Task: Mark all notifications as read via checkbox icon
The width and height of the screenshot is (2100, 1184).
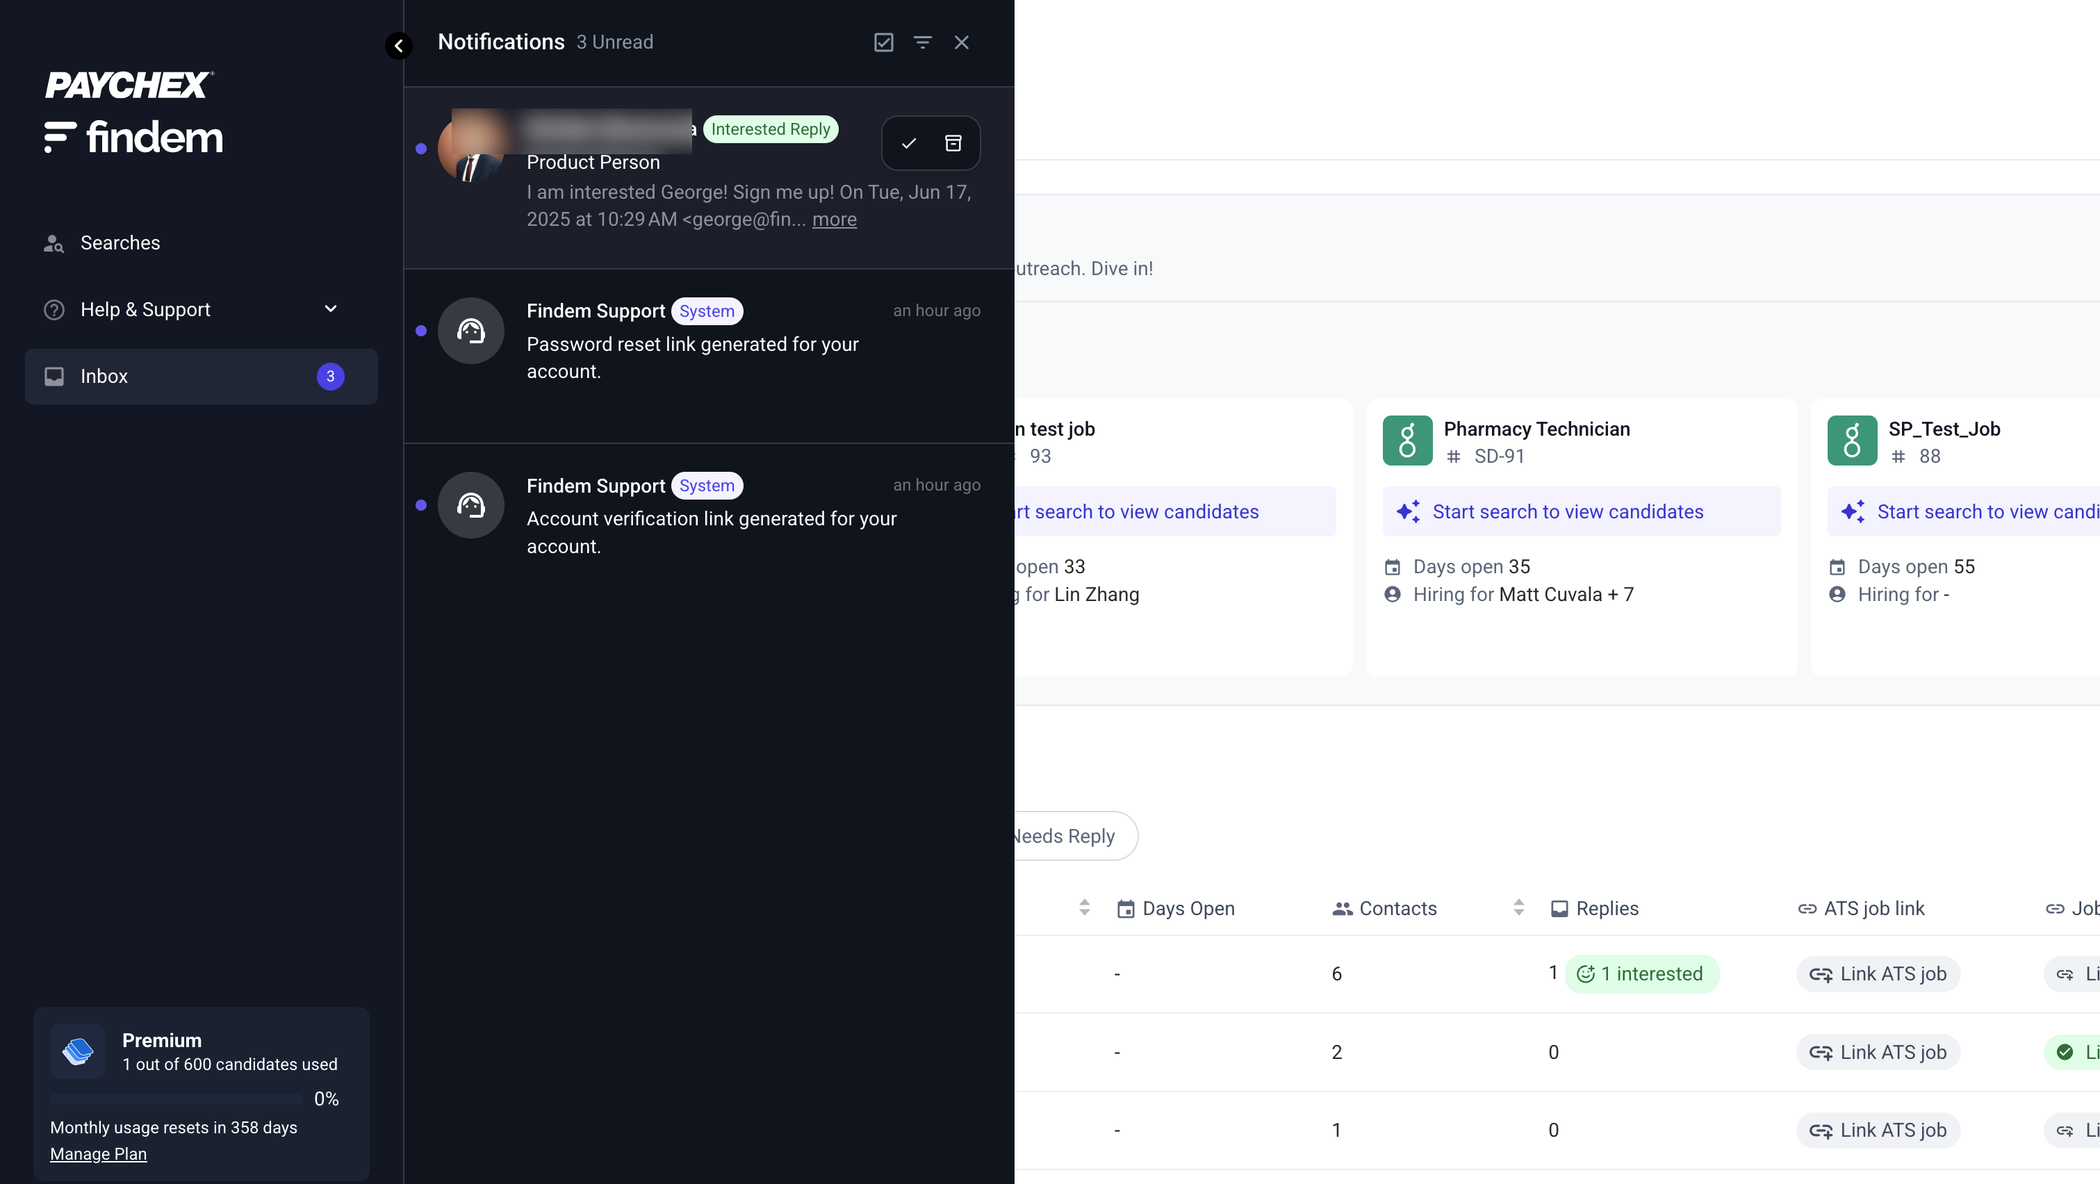Action: (x=883, y=42)
